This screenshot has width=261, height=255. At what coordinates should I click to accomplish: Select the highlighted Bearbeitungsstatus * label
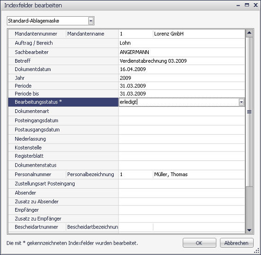tap(38, 102)
